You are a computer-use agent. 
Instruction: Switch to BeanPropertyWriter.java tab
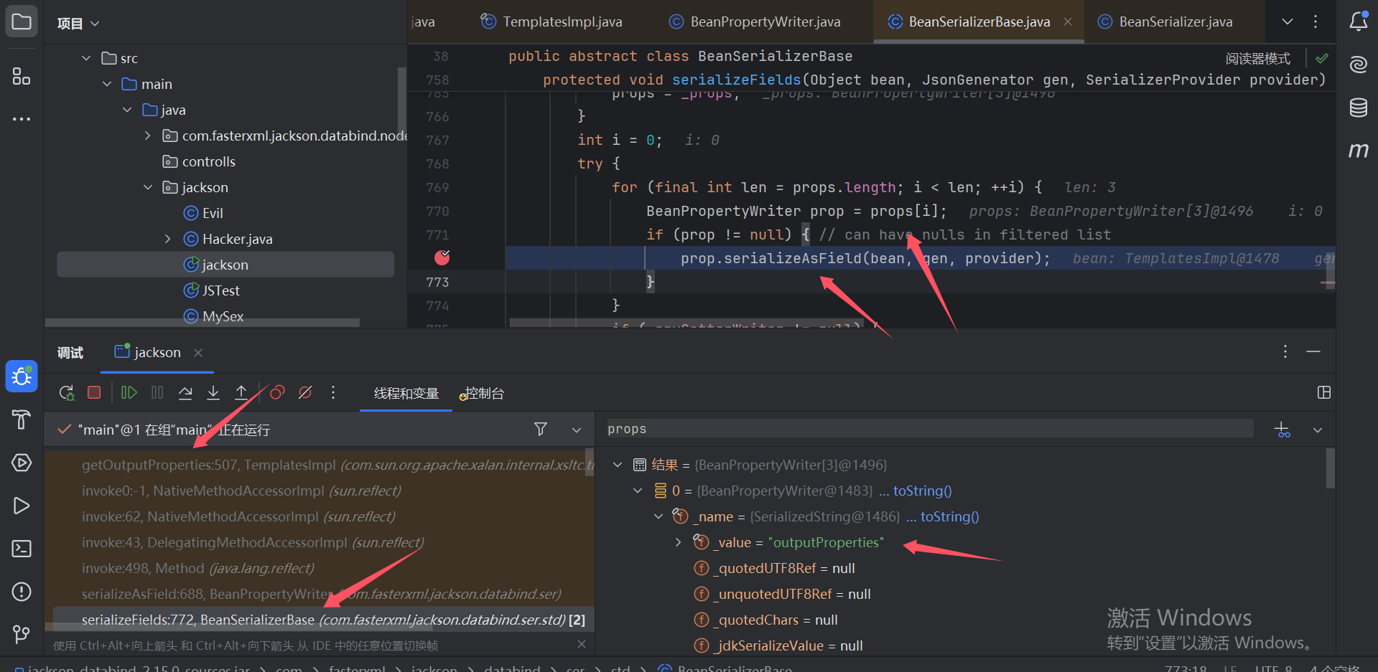click(x=755, y=22)
